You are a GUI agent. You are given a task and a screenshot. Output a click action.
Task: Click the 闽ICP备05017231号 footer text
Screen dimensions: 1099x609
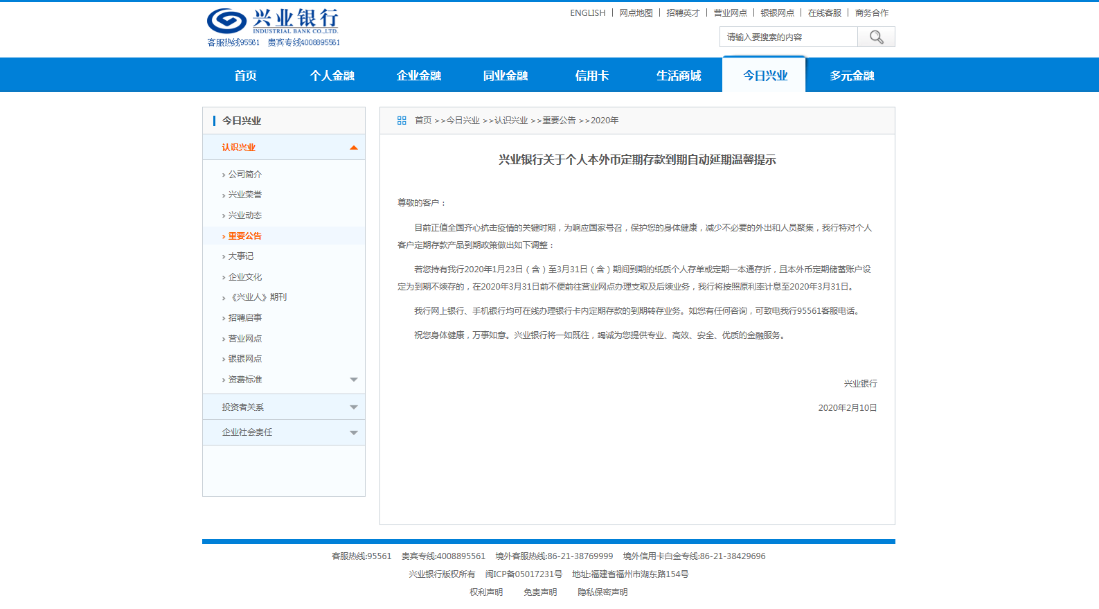[x=524, y=574]
